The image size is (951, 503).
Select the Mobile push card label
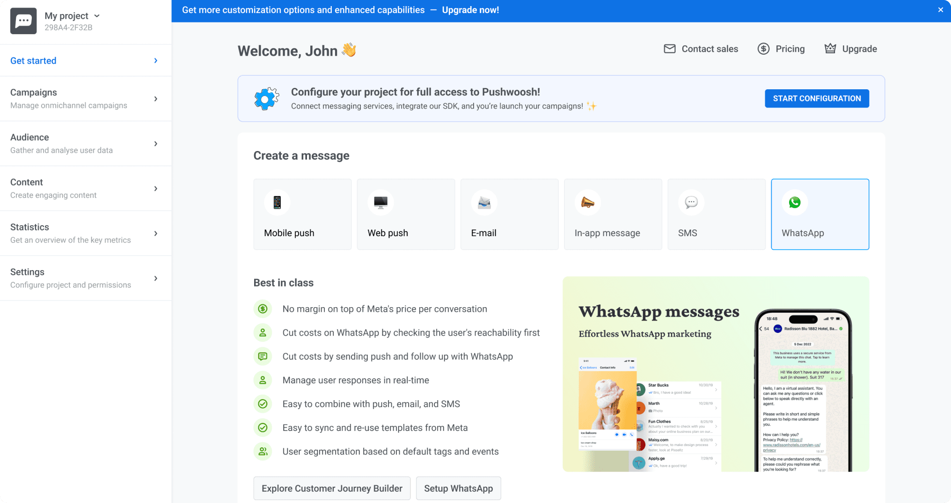(x=289, y=233)
